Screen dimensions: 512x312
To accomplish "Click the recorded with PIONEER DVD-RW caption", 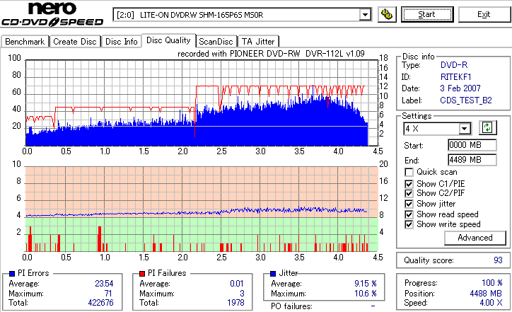I will tap(271, 54).
